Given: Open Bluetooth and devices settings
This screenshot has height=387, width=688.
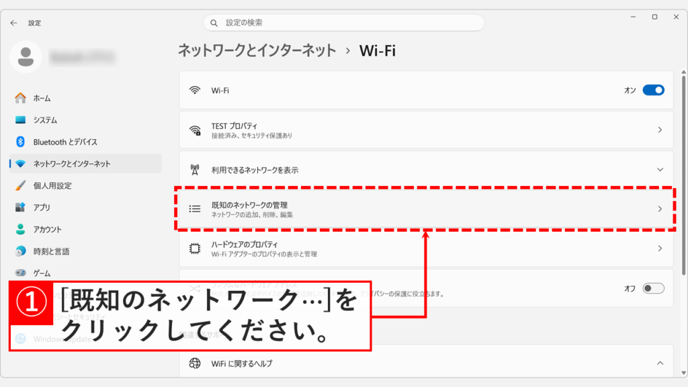Looking at the screenshot, I should [85, 142].
